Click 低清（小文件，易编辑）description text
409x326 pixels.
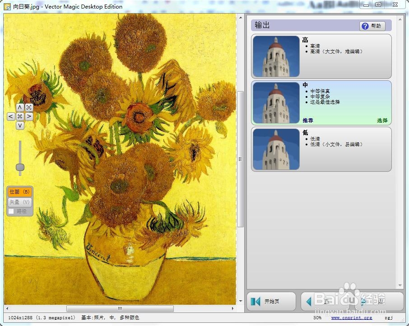tap(336, 144)
